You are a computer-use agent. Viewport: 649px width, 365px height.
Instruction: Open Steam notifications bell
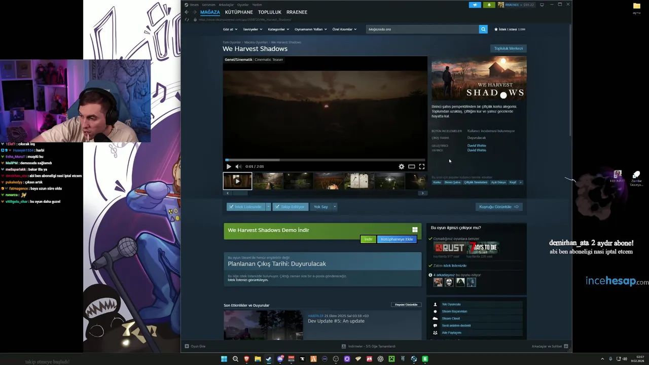489,5
